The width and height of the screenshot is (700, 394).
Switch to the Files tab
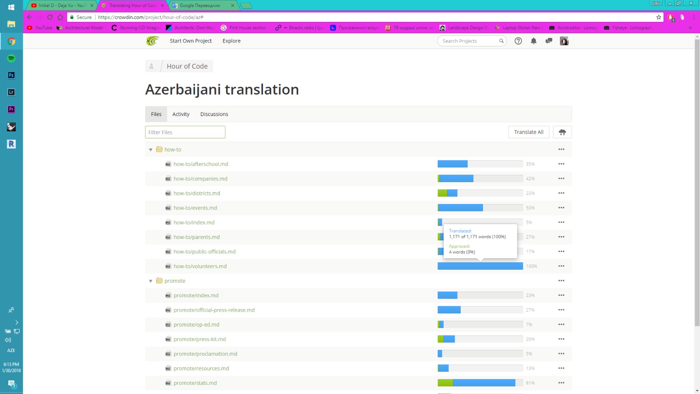coord(156,114)
